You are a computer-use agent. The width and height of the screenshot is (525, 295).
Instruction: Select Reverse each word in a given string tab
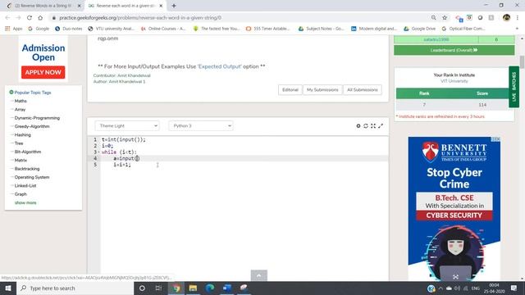126,6
